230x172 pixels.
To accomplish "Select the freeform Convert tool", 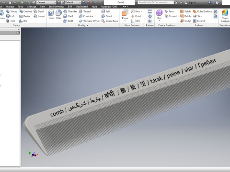I will coord(171,16).
